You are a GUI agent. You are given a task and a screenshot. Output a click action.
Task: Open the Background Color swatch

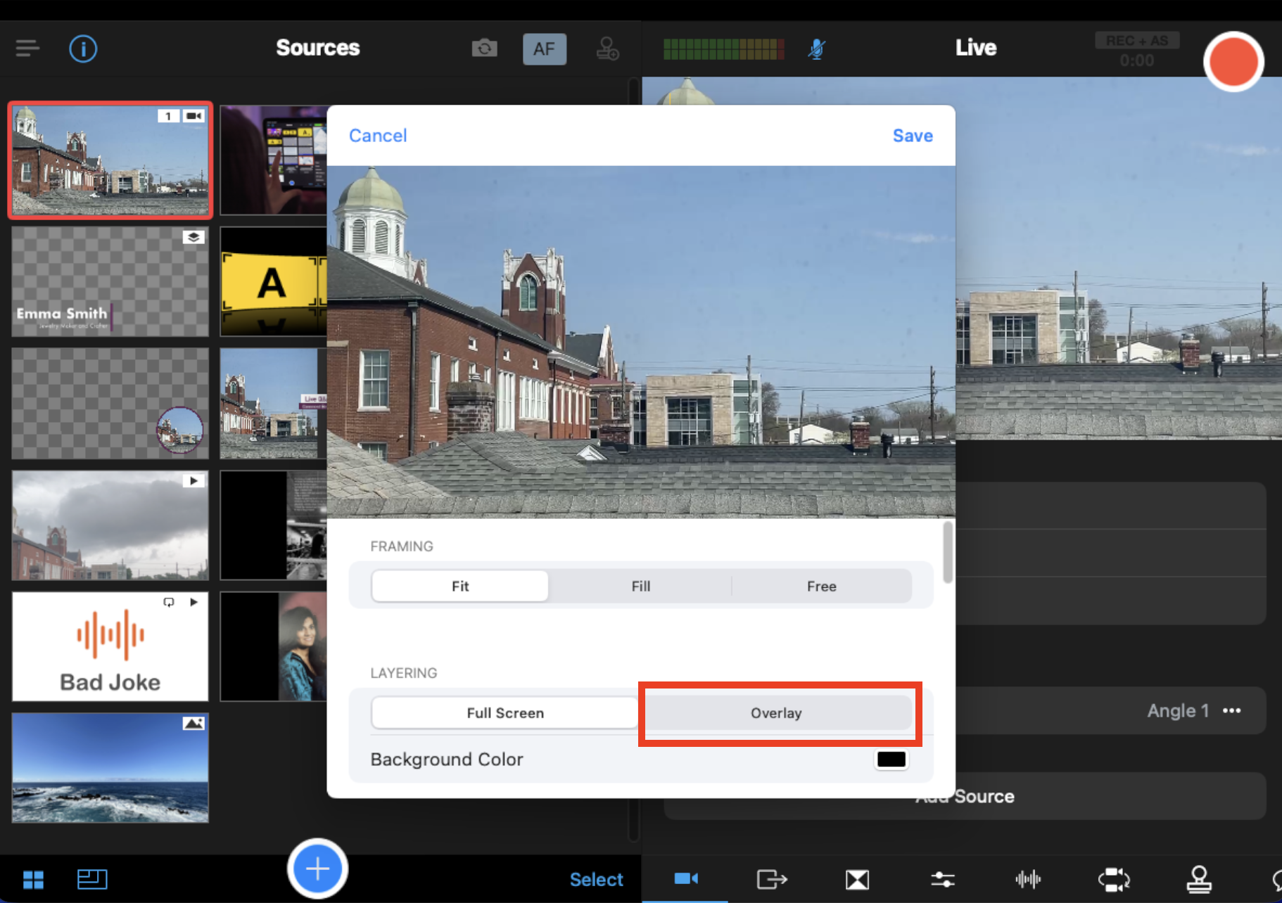tap(891, 760)
